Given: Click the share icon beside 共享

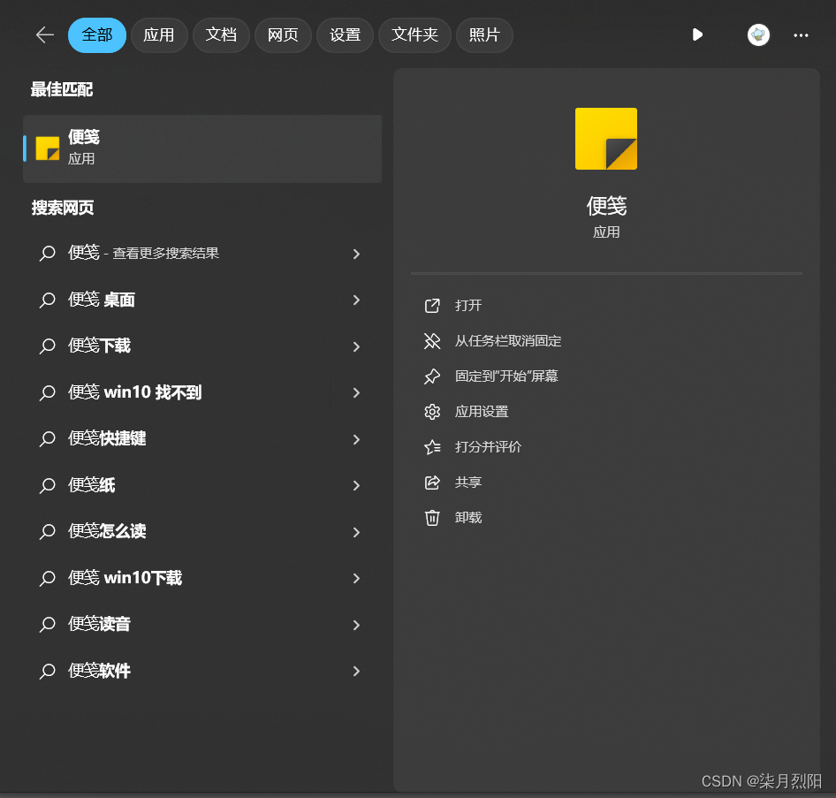Looking at the screenshot, I should pyautogui.click(x=432, y=483).
